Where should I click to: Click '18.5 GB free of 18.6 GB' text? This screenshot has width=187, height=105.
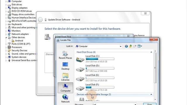point(96,80)
